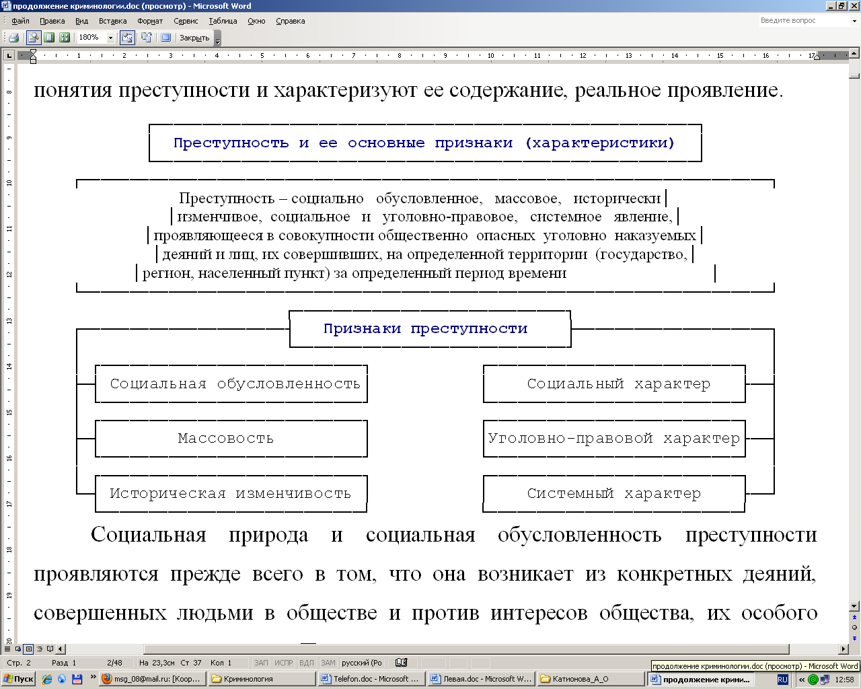
Task: Toggle ЗАМ overtype indicator
Action: [328, 663]
